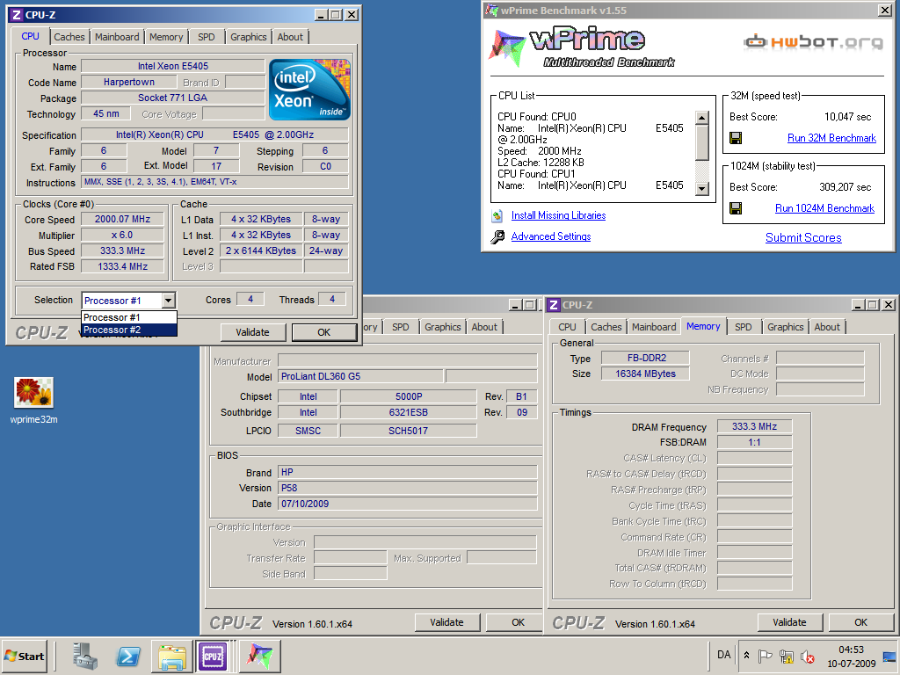Screen dimensions: 900x675
Task: Open Graphics tab in mainboard CPU-Z window
Action: [443, 327]
